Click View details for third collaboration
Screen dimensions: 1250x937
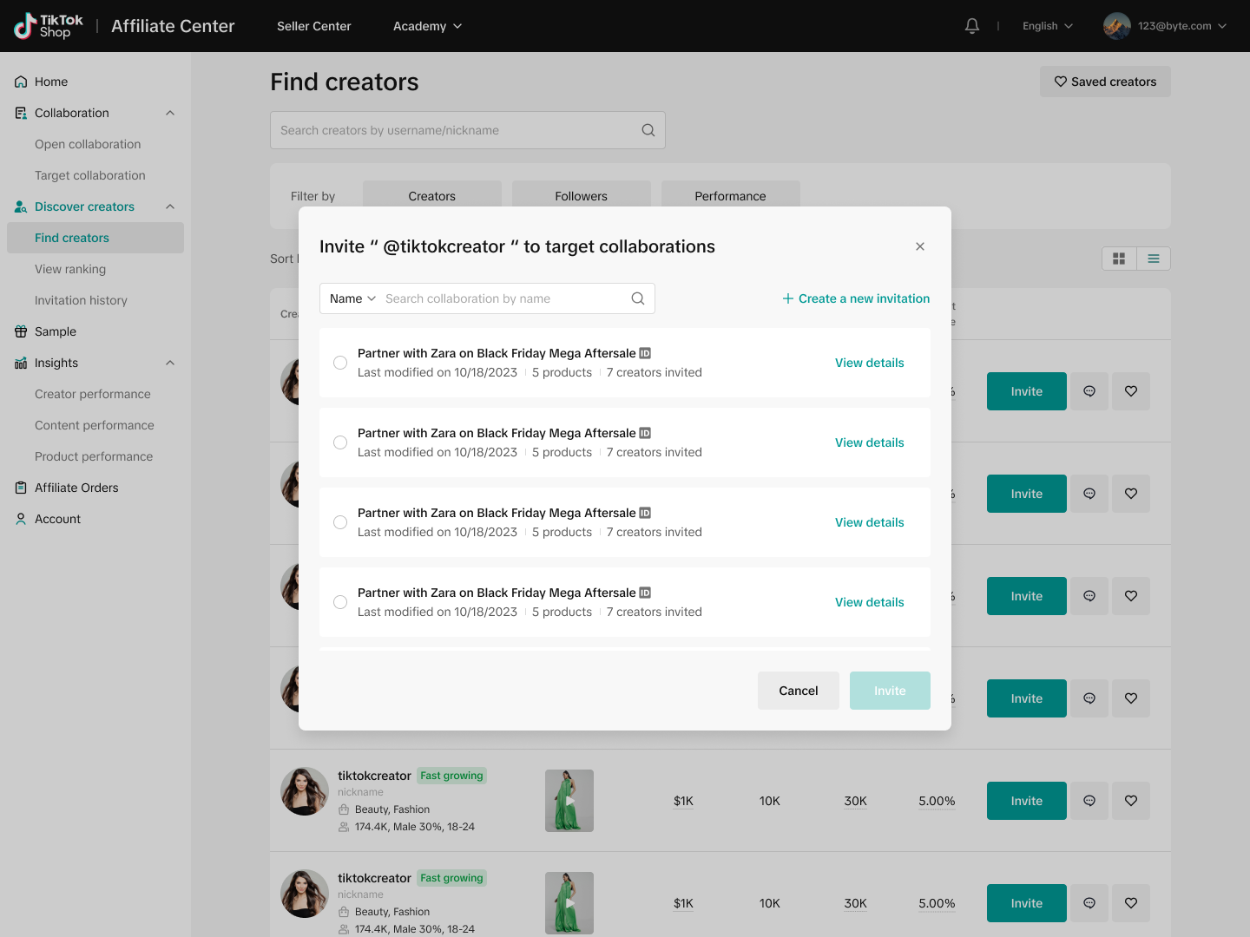click(x=869, y=522)
